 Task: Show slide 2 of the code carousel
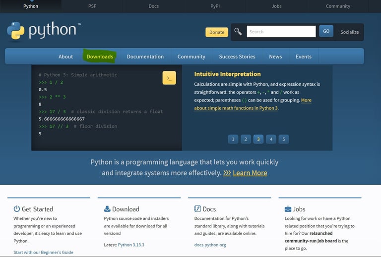pos(246,139)
